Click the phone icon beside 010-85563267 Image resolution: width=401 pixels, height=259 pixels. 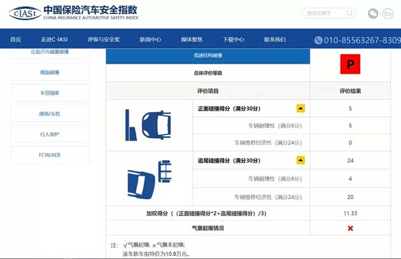pos(318,39)
